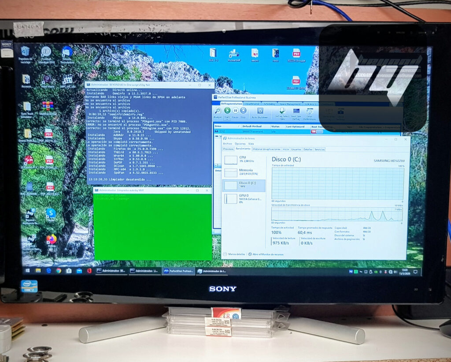Screen dimensions: 451x362
Task: Open the Detalles tab
Action: (x=307, y=149)
